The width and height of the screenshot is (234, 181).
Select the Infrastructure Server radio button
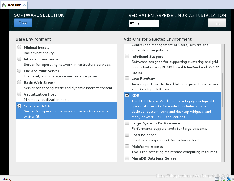(19, 59)
